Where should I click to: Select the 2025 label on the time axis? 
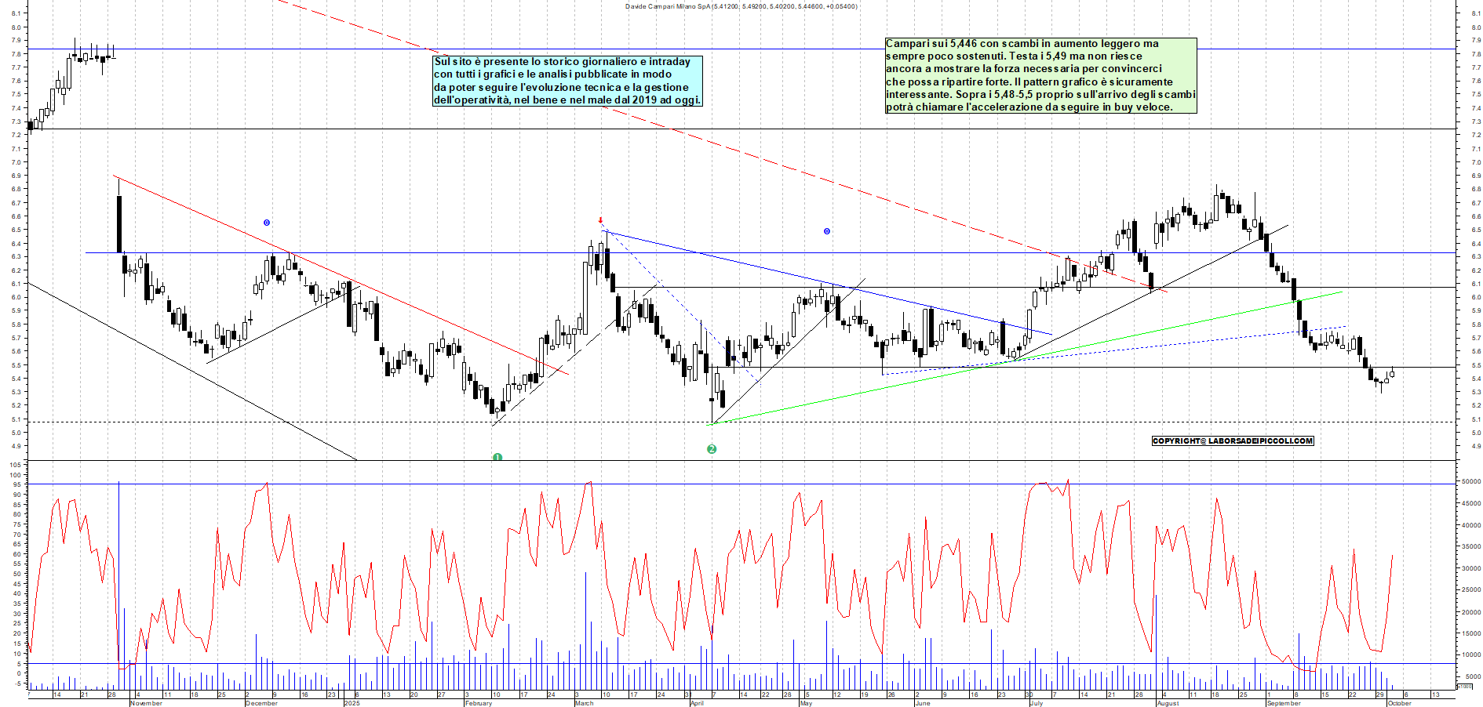point(352,703)
